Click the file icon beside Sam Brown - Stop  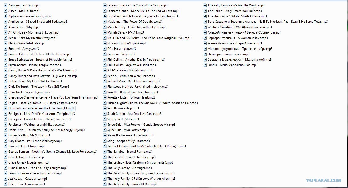tap(105, 108)
